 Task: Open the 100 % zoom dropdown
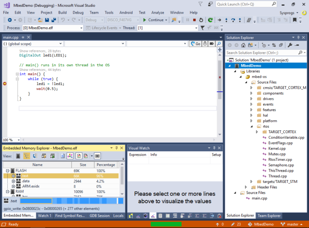click(x=19, y=140)
